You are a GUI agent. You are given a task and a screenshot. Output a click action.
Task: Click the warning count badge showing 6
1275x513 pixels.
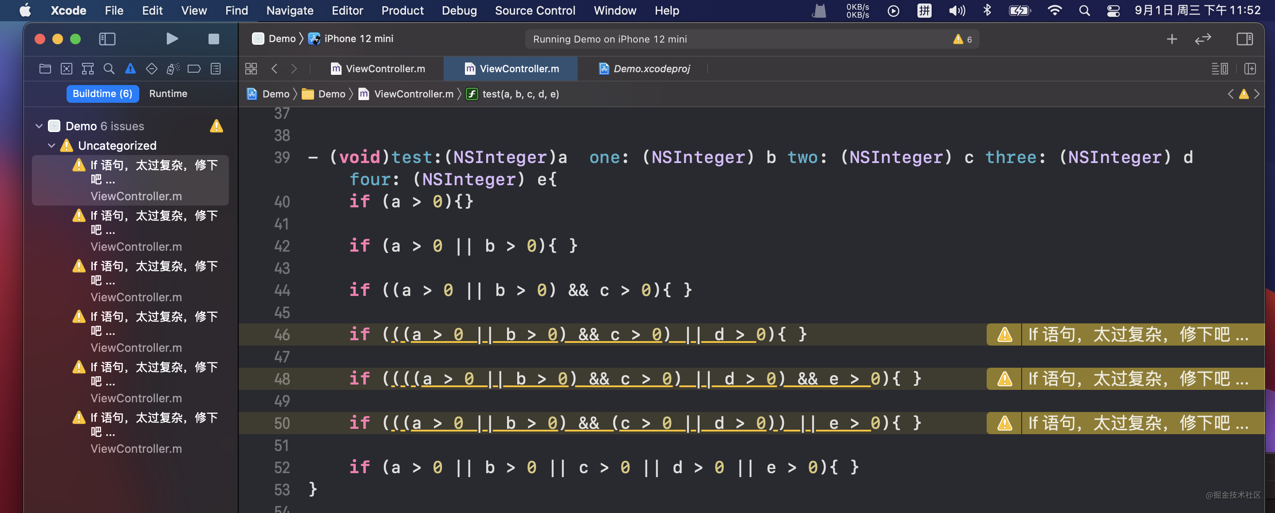(964, 38)
